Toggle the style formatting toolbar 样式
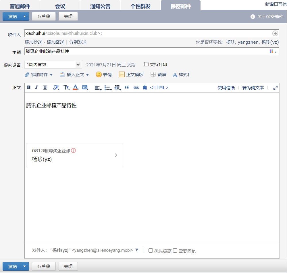 pos(181,75)
